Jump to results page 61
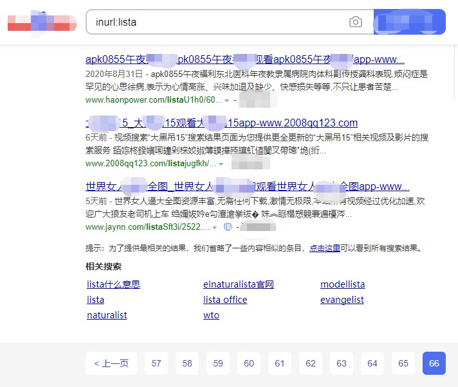458x387 pixels. tap(279, 363)
